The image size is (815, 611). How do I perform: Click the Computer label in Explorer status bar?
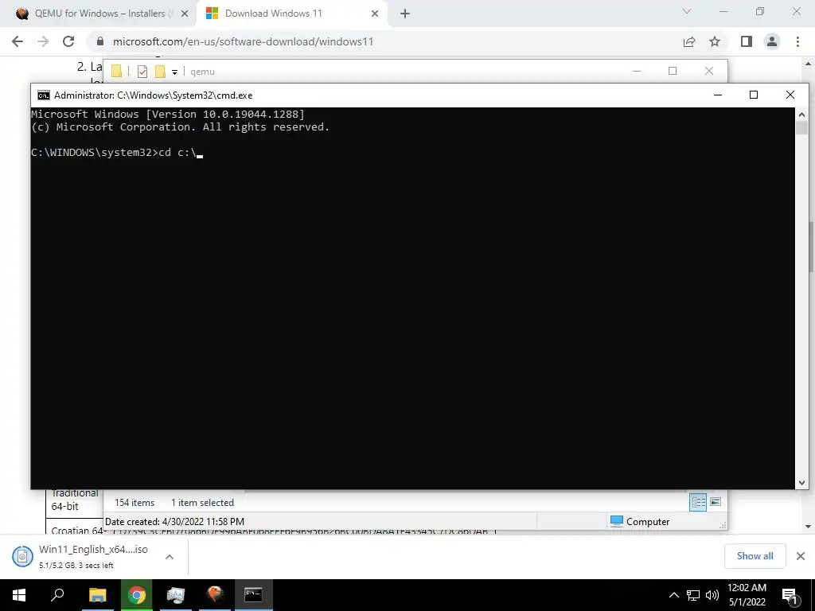648,522
